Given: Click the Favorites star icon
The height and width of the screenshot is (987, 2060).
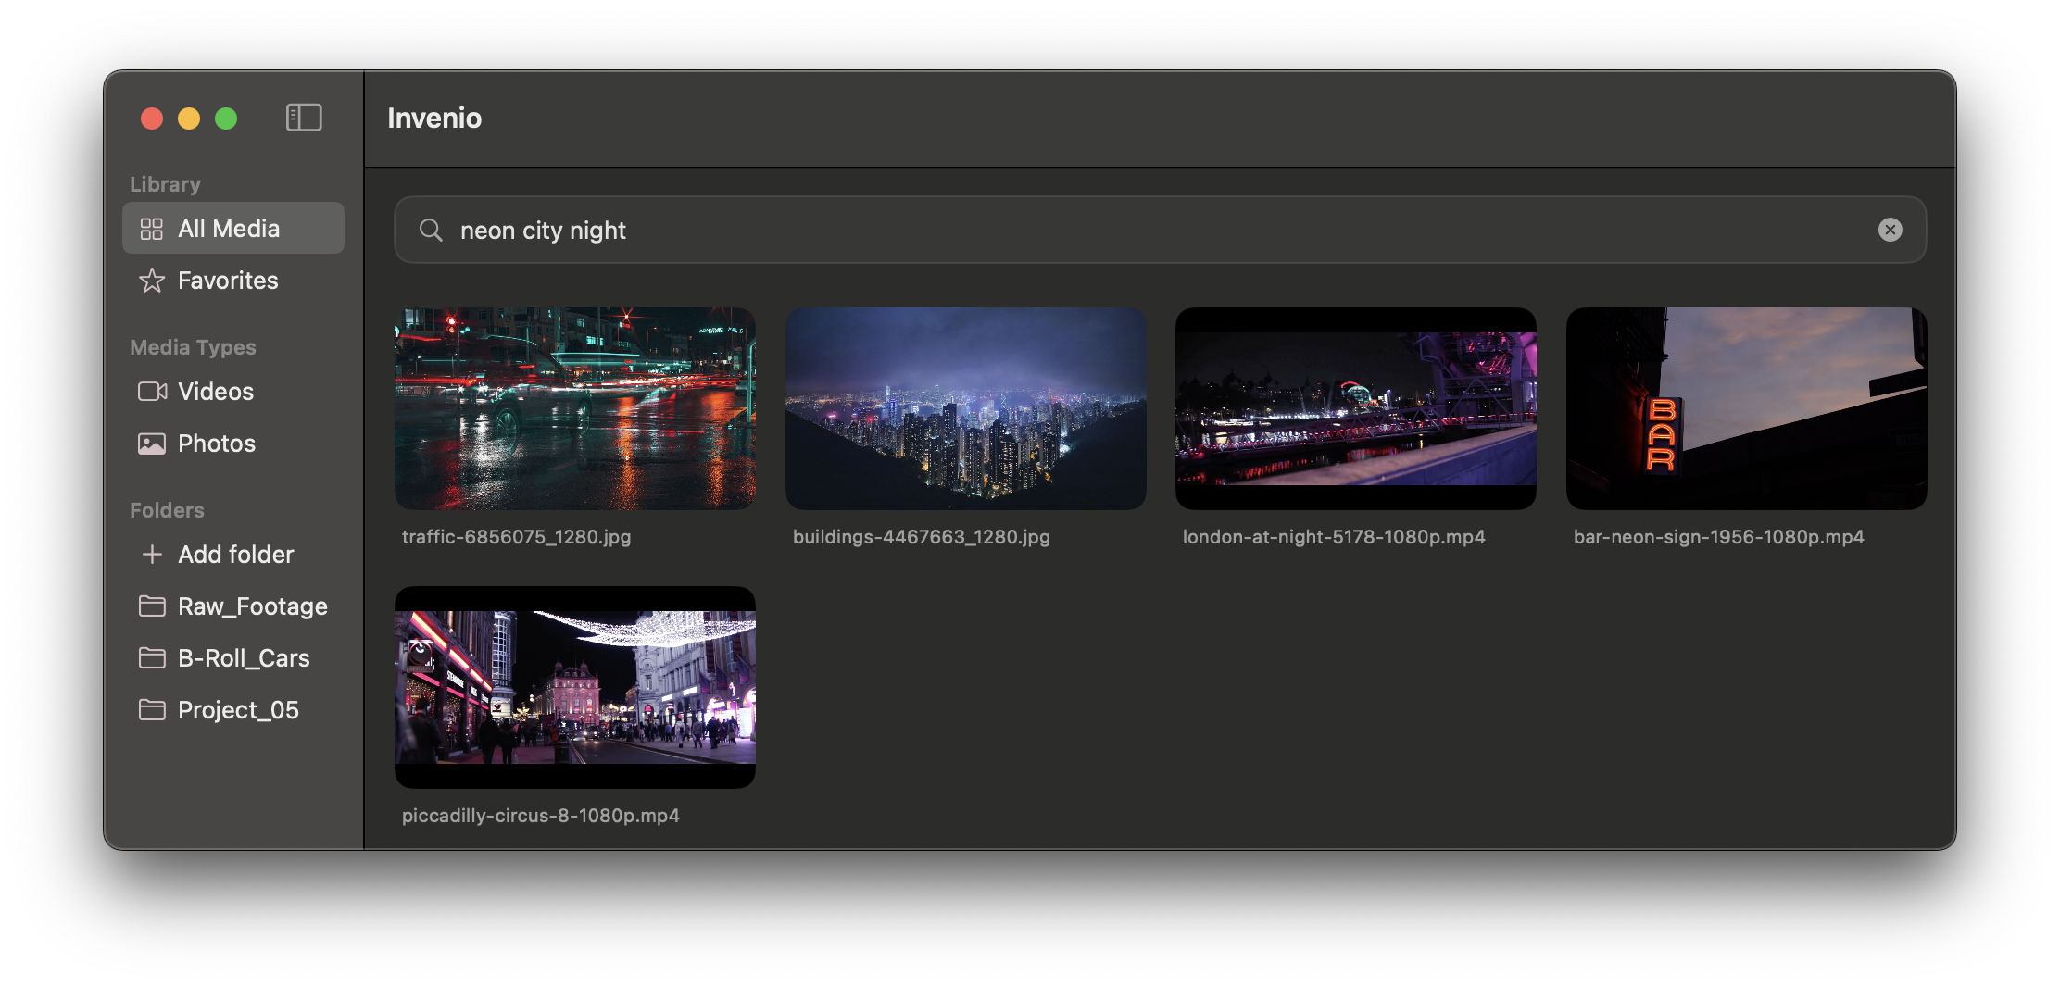Looking at the screenshot, I should [x=152, y=281].
